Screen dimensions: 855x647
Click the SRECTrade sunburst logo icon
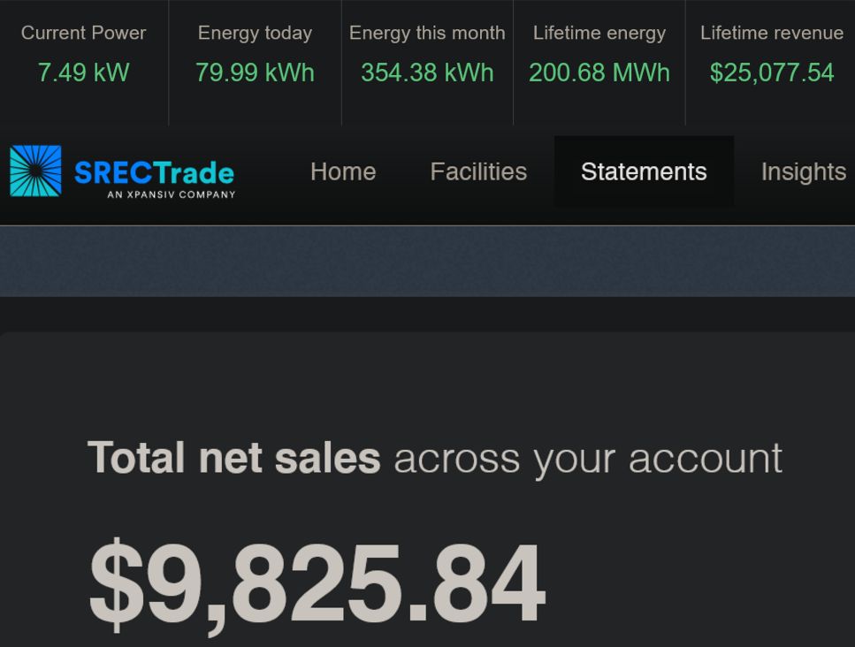(35, 171)
